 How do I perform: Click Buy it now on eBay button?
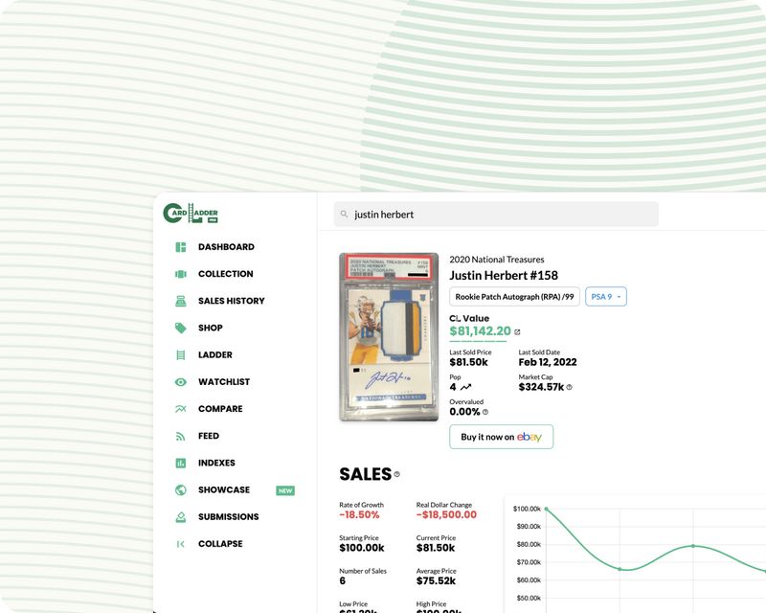(501, 437)
